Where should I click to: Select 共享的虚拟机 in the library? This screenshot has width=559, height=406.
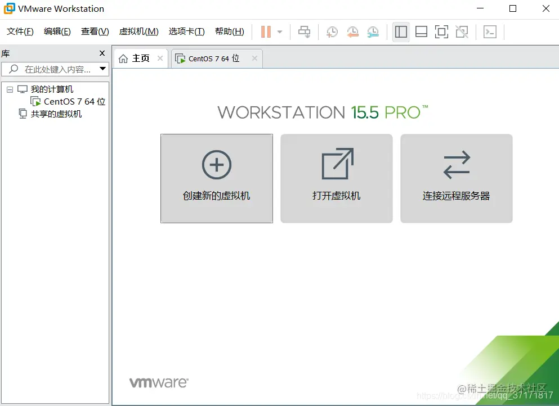[x=56, y=114]
